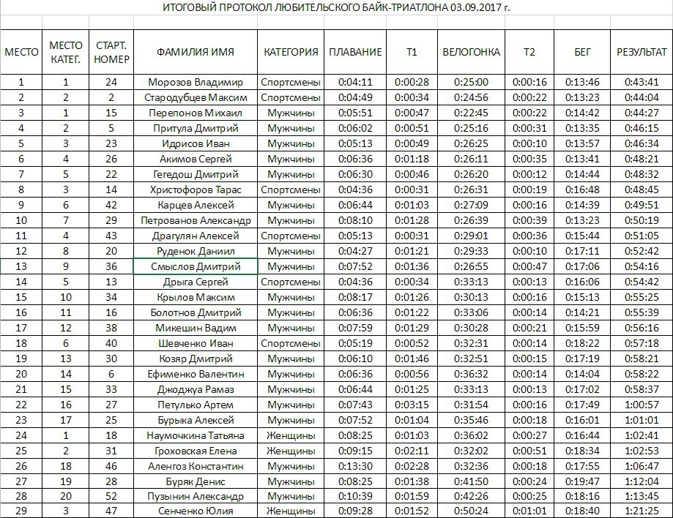Image resolution: width=673 pixels, height=518 pixels.
Task: Select the "СТАРТ. НОМЕР" column header
Action: (x=111, y=52)
